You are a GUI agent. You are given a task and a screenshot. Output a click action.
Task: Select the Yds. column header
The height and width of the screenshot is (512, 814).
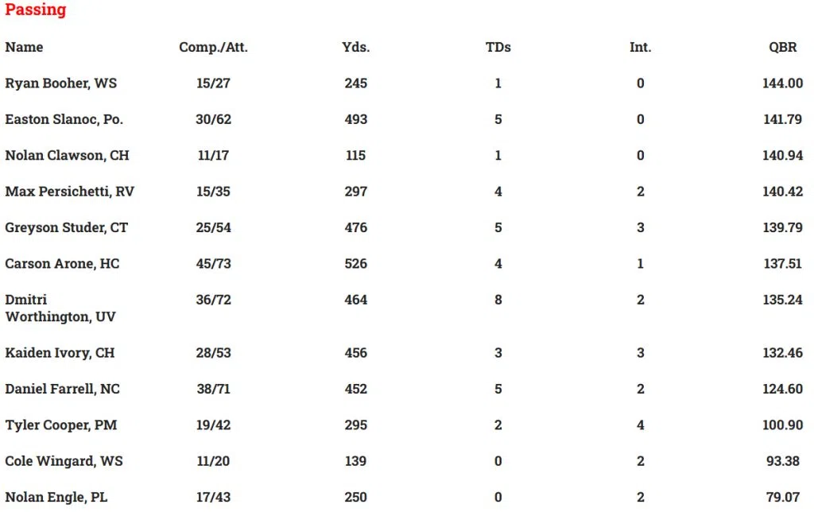click(355, 47)
